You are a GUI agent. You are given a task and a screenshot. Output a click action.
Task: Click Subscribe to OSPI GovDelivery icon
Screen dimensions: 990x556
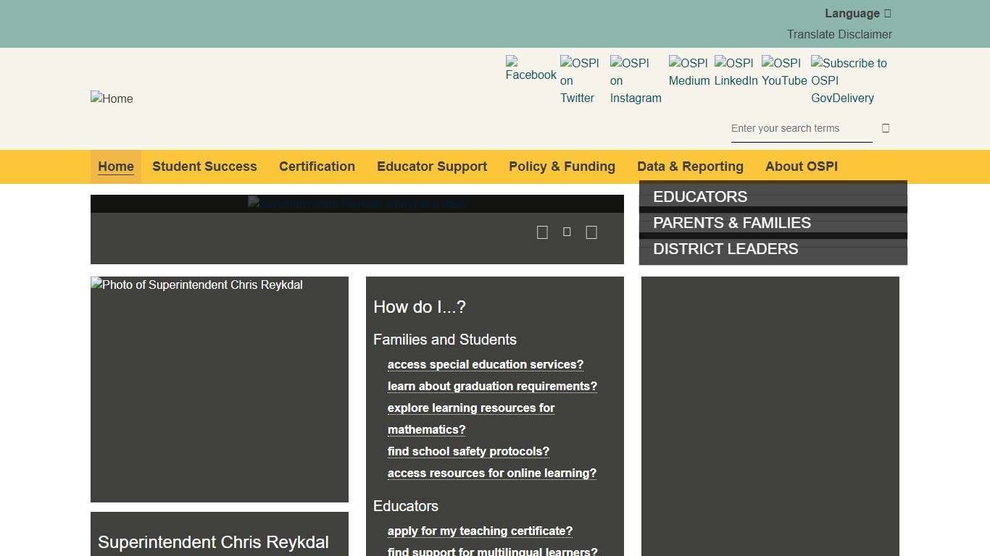848,80
